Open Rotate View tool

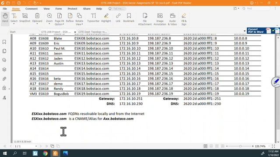tap(79, 19)
